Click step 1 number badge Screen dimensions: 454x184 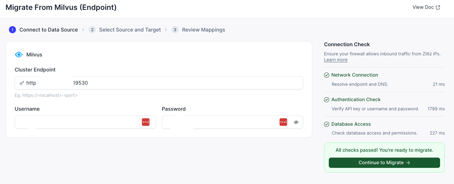pyautogui.click(x=12, y=30)
